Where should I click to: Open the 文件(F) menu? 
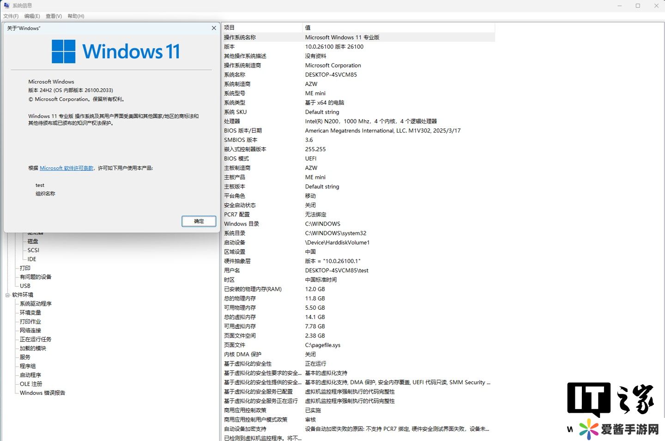point(11,16)
